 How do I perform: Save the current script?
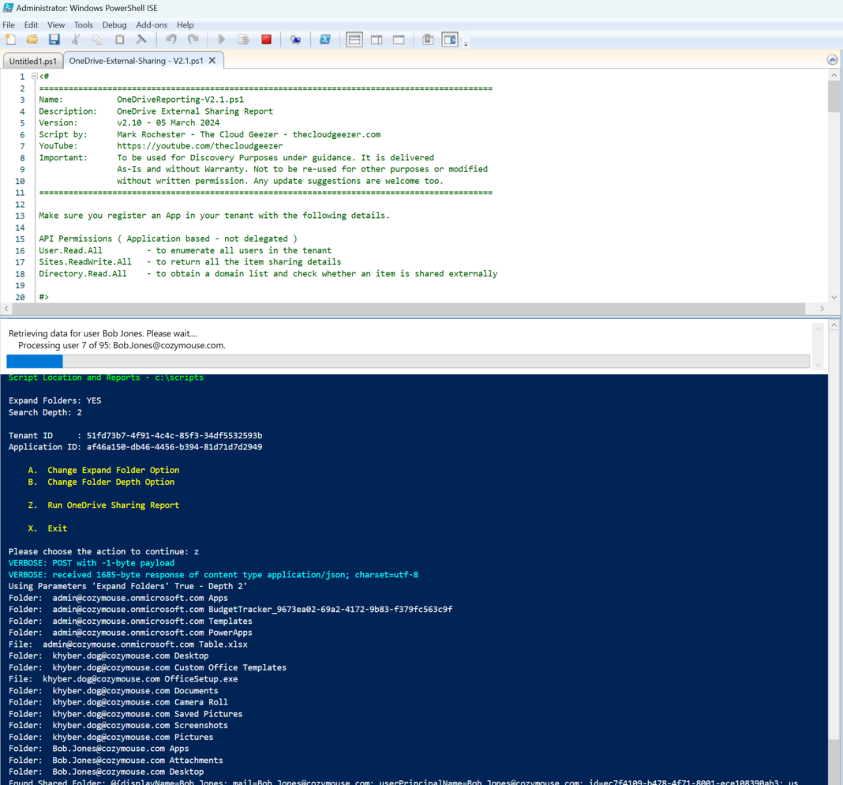pos(54,39)
